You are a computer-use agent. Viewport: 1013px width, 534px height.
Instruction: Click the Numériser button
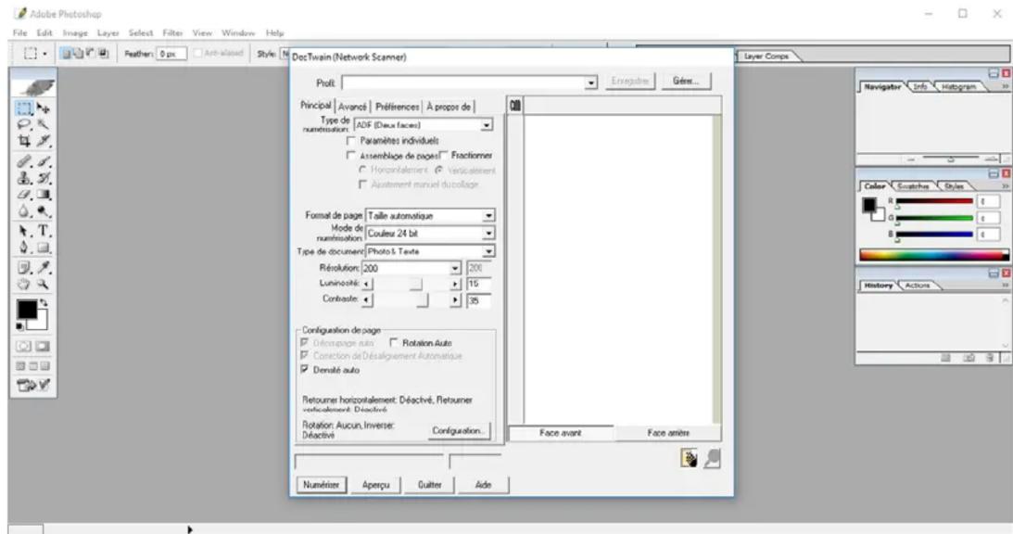coord(321,485)
